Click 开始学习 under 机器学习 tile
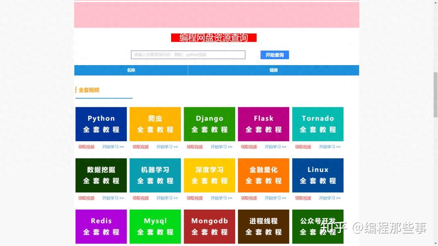 tap(167, 198)
